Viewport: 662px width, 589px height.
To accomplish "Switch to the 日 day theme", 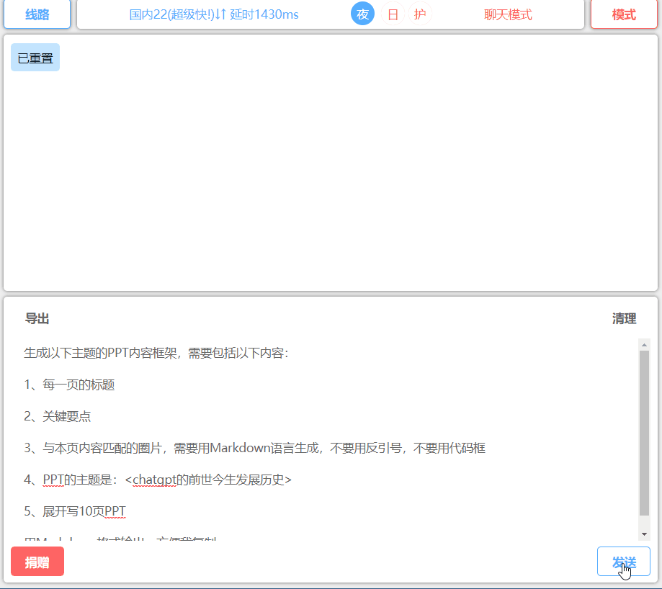I will 391,14.
